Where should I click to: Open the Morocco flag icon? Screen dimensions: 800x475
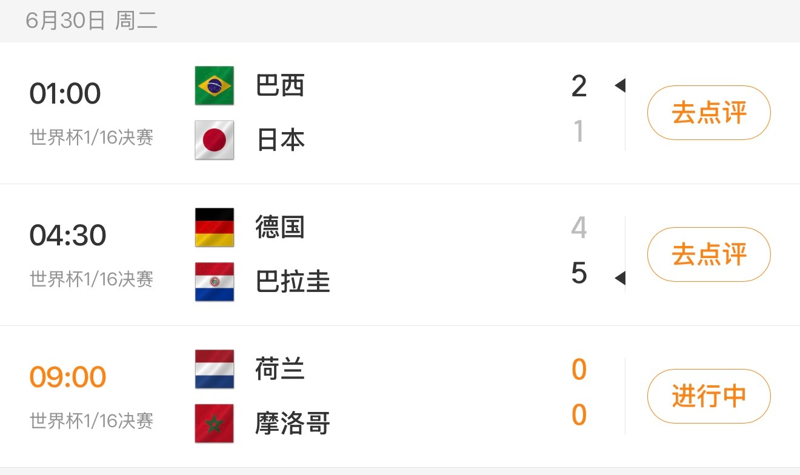click(215, 424)
